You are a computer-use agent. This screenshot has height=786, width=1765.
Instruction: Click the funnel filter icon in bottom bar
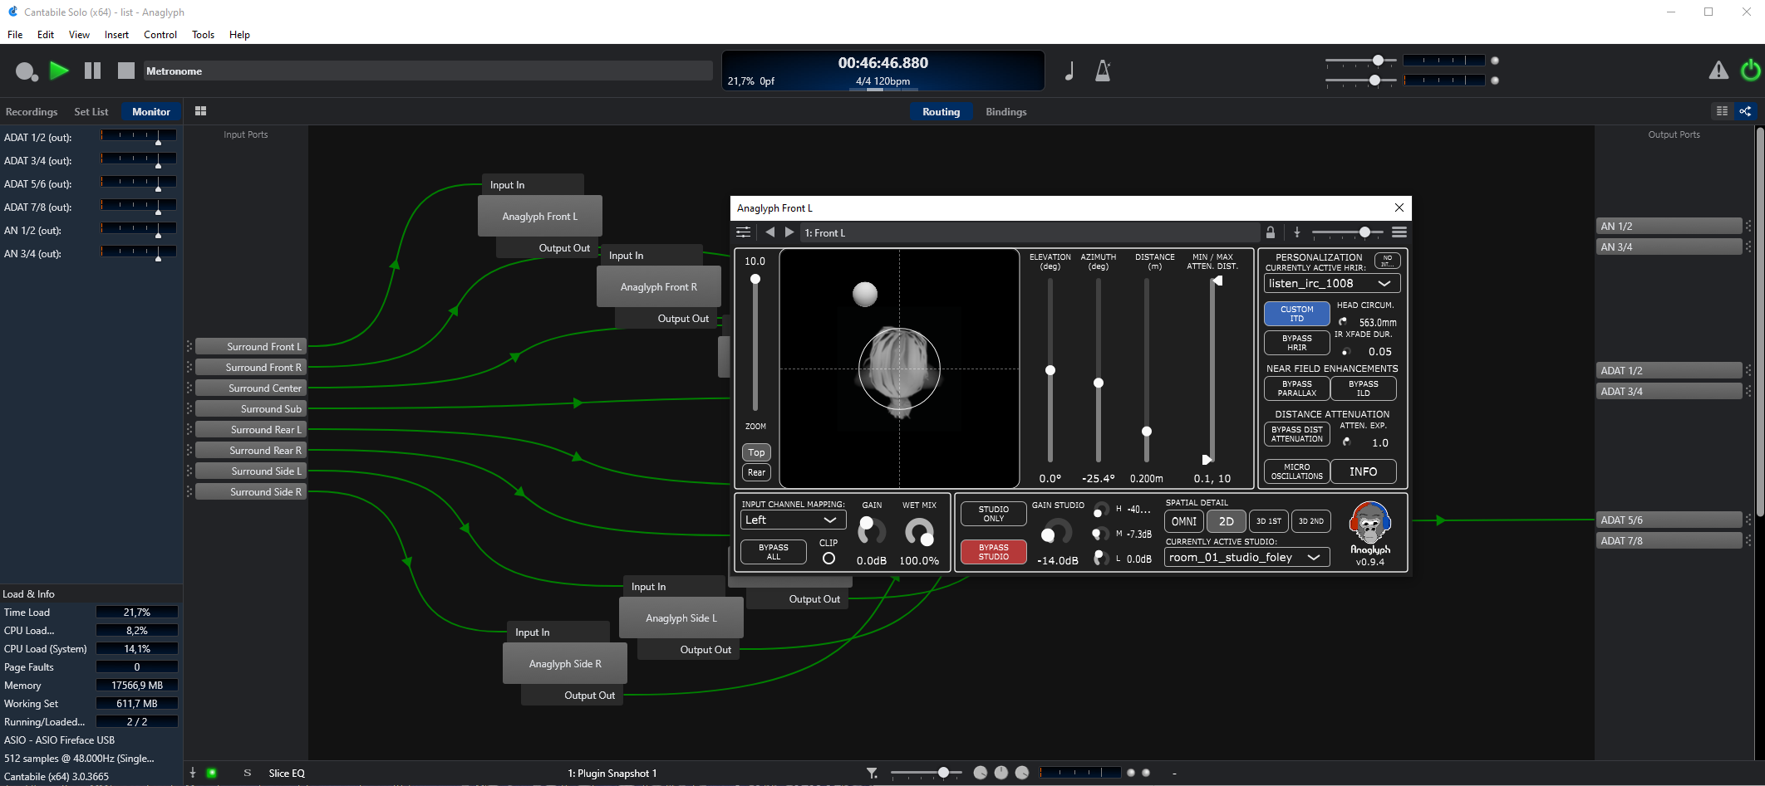(872, 773)
